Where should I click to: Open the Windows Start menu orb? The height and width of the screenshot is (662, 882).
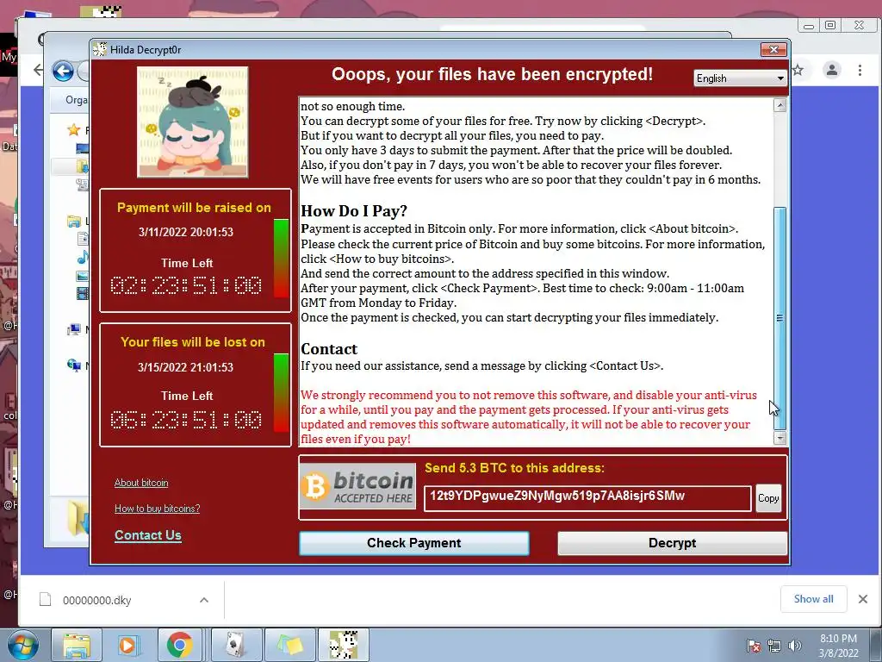pos(22,646)
